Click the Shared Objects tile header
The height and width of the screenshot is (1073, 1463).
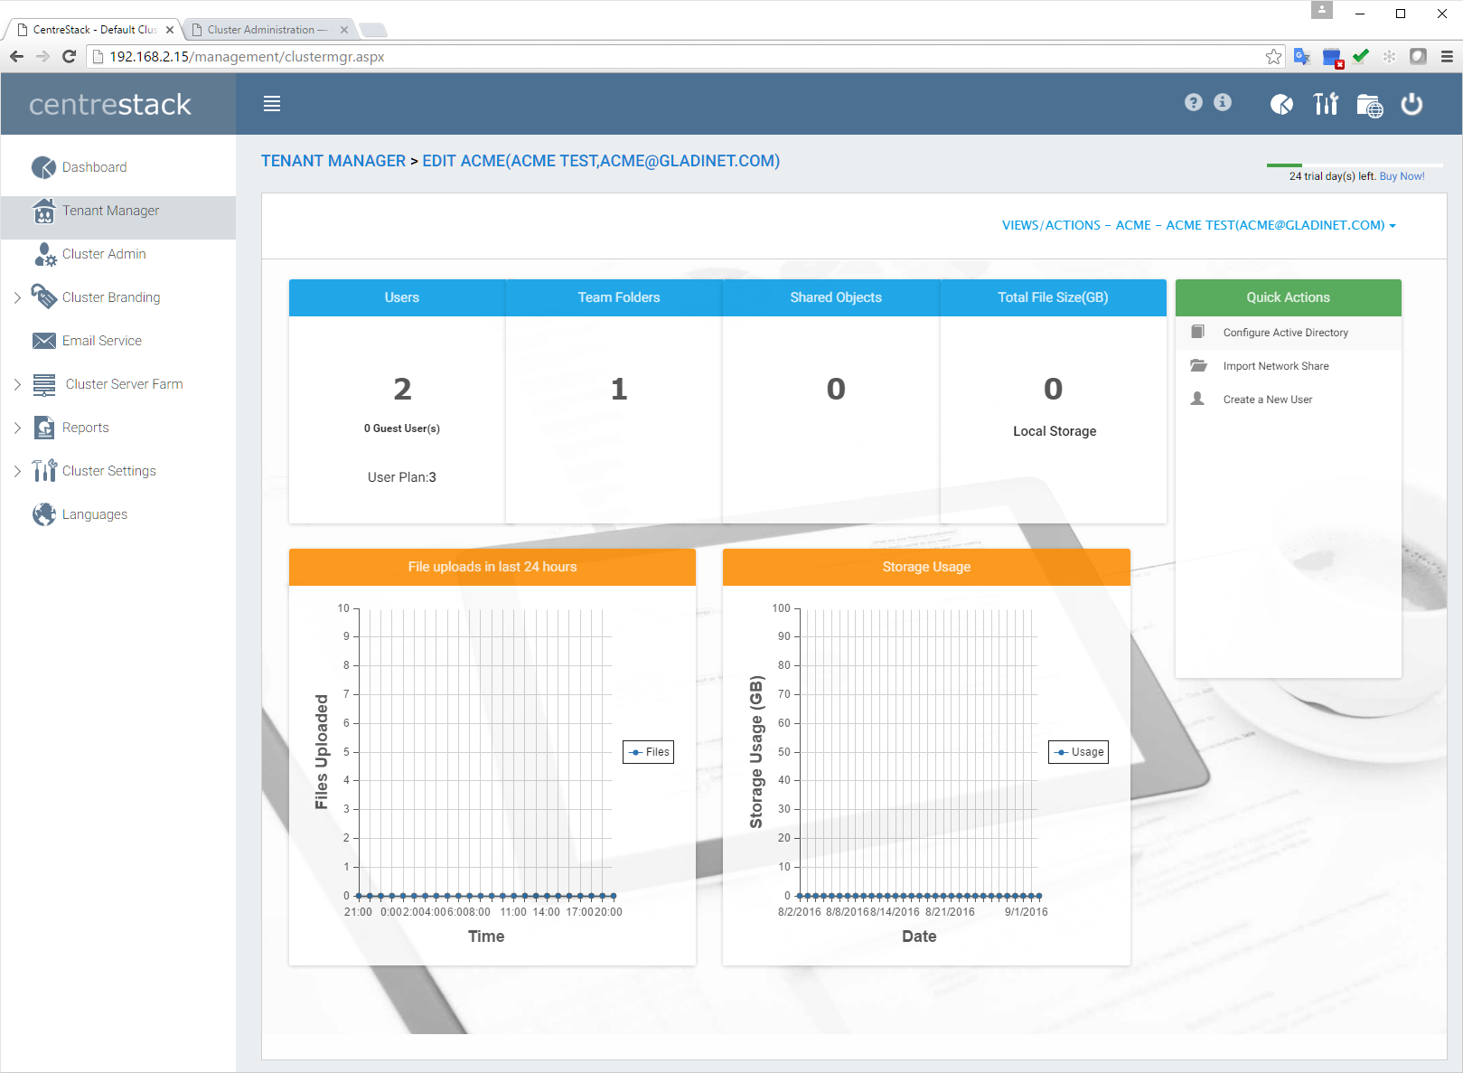(x=836, y=297)
